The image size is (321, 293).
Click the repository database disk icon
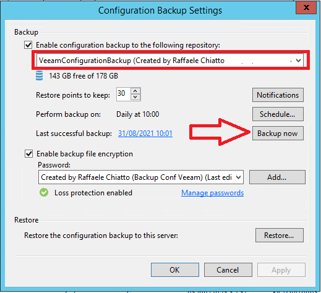(x=39, y=75)
